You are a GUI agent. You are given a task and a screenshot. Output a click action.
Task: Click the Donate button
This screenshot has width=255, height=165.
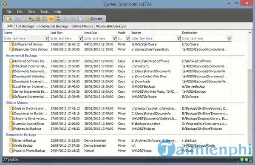pos(94,19)
